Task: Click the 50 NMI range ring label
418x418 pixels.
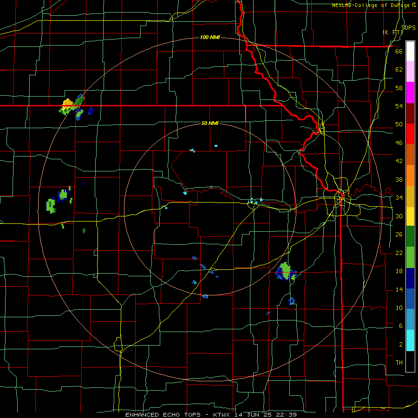Action: tap(210, 123)
